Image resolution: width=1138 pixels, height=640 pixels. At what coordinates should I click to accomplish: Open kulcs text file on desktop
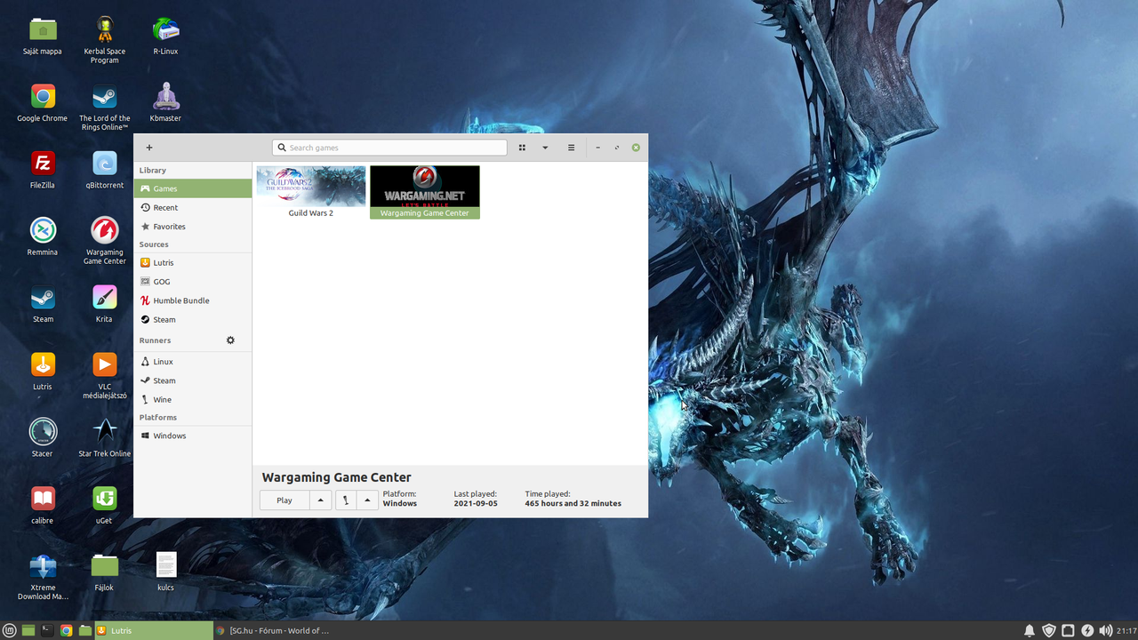pyautogui.click(x=166, y=566)
